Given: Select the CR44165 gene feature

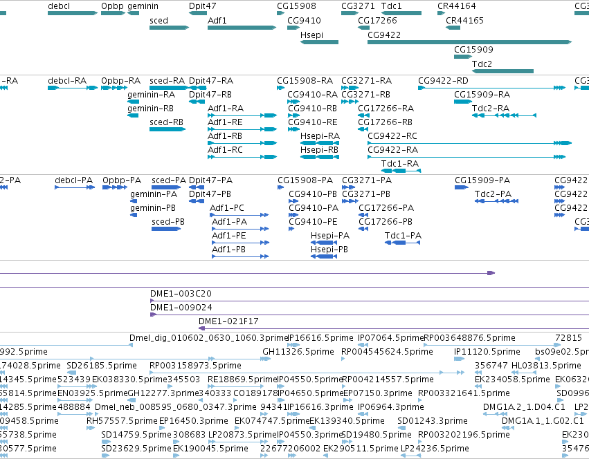Looking at the screenshot, I should [x=453, y=28].
